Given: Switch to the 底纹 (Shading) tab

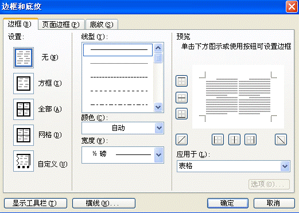Looking at the screenshot, I should (102, 25).
